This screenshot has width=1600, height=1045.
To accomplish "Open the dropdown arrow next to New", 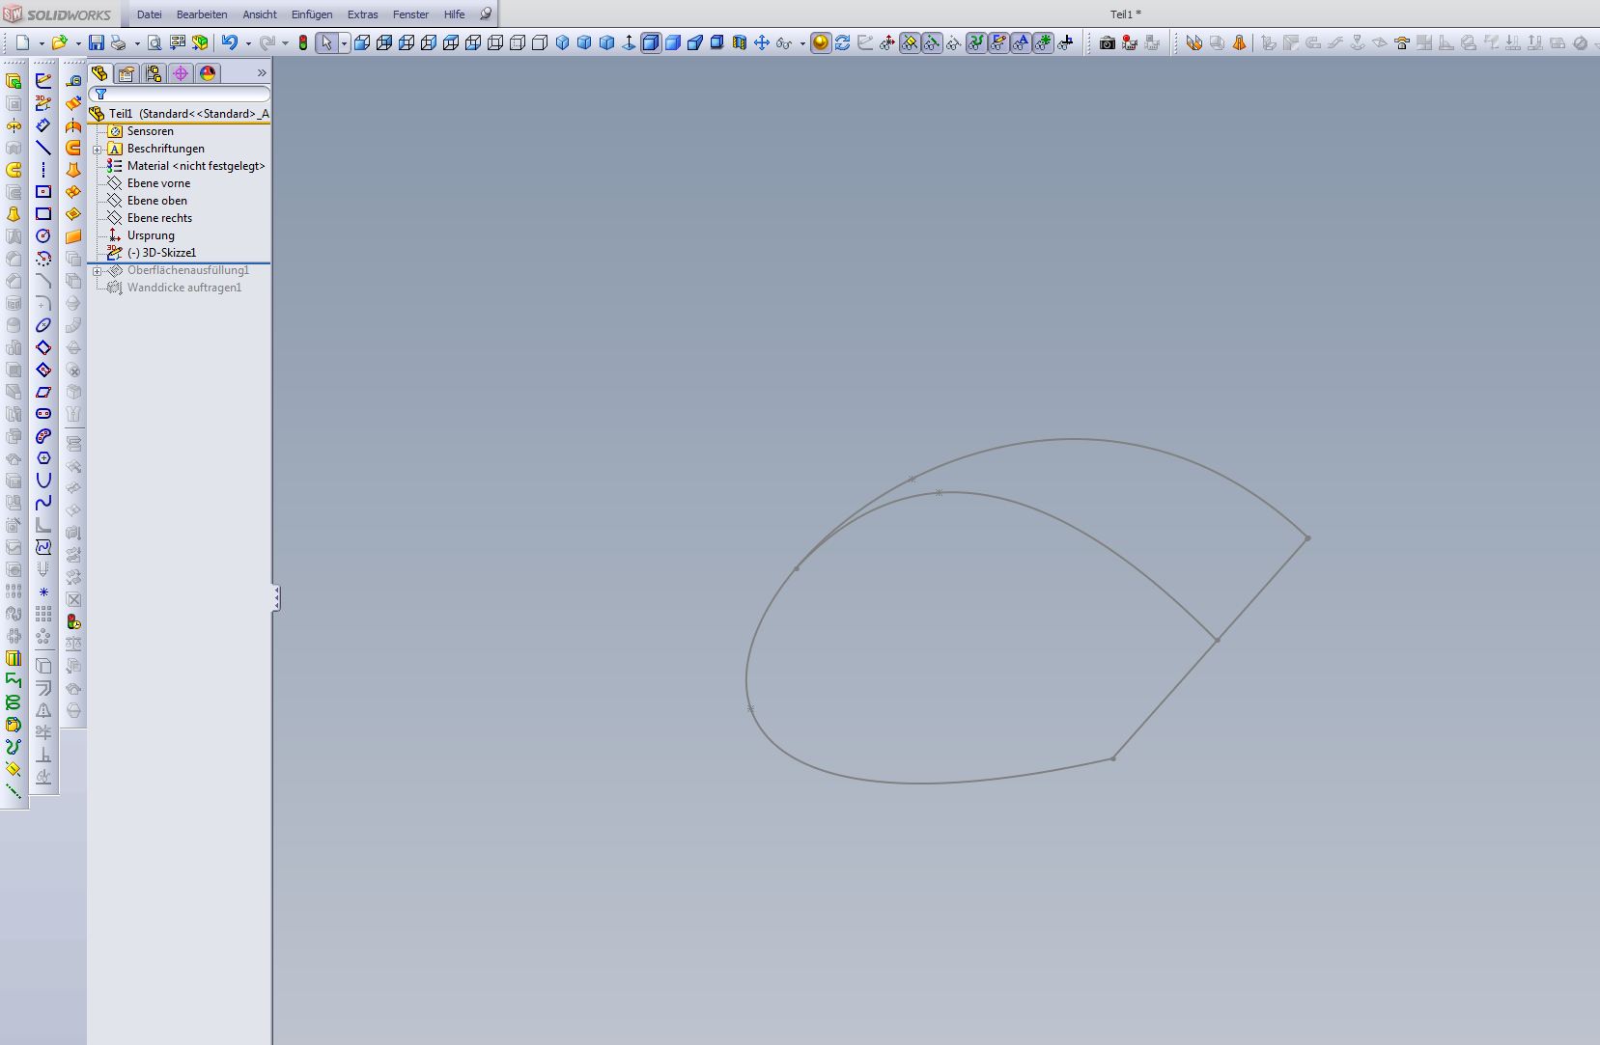I will click(x=42, y=43).
